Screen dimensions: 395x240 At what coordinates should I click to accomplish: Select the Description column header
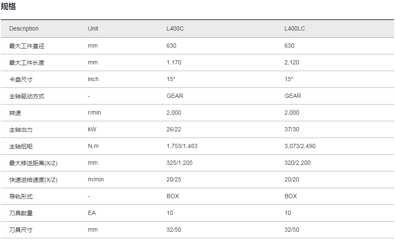tap(24, 28)
